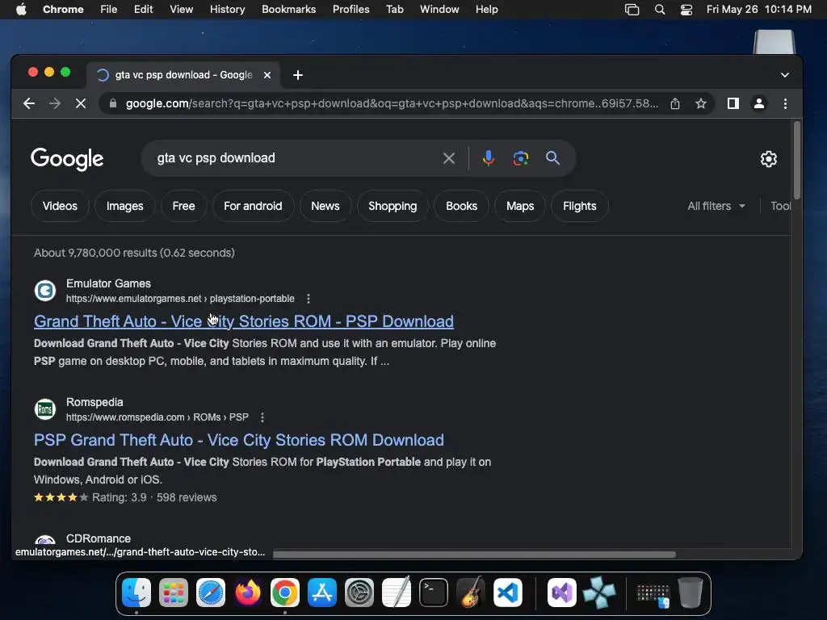827x620 pixels.
Task: Open more options for Romspedia result
Action: [x=262, y=417]
